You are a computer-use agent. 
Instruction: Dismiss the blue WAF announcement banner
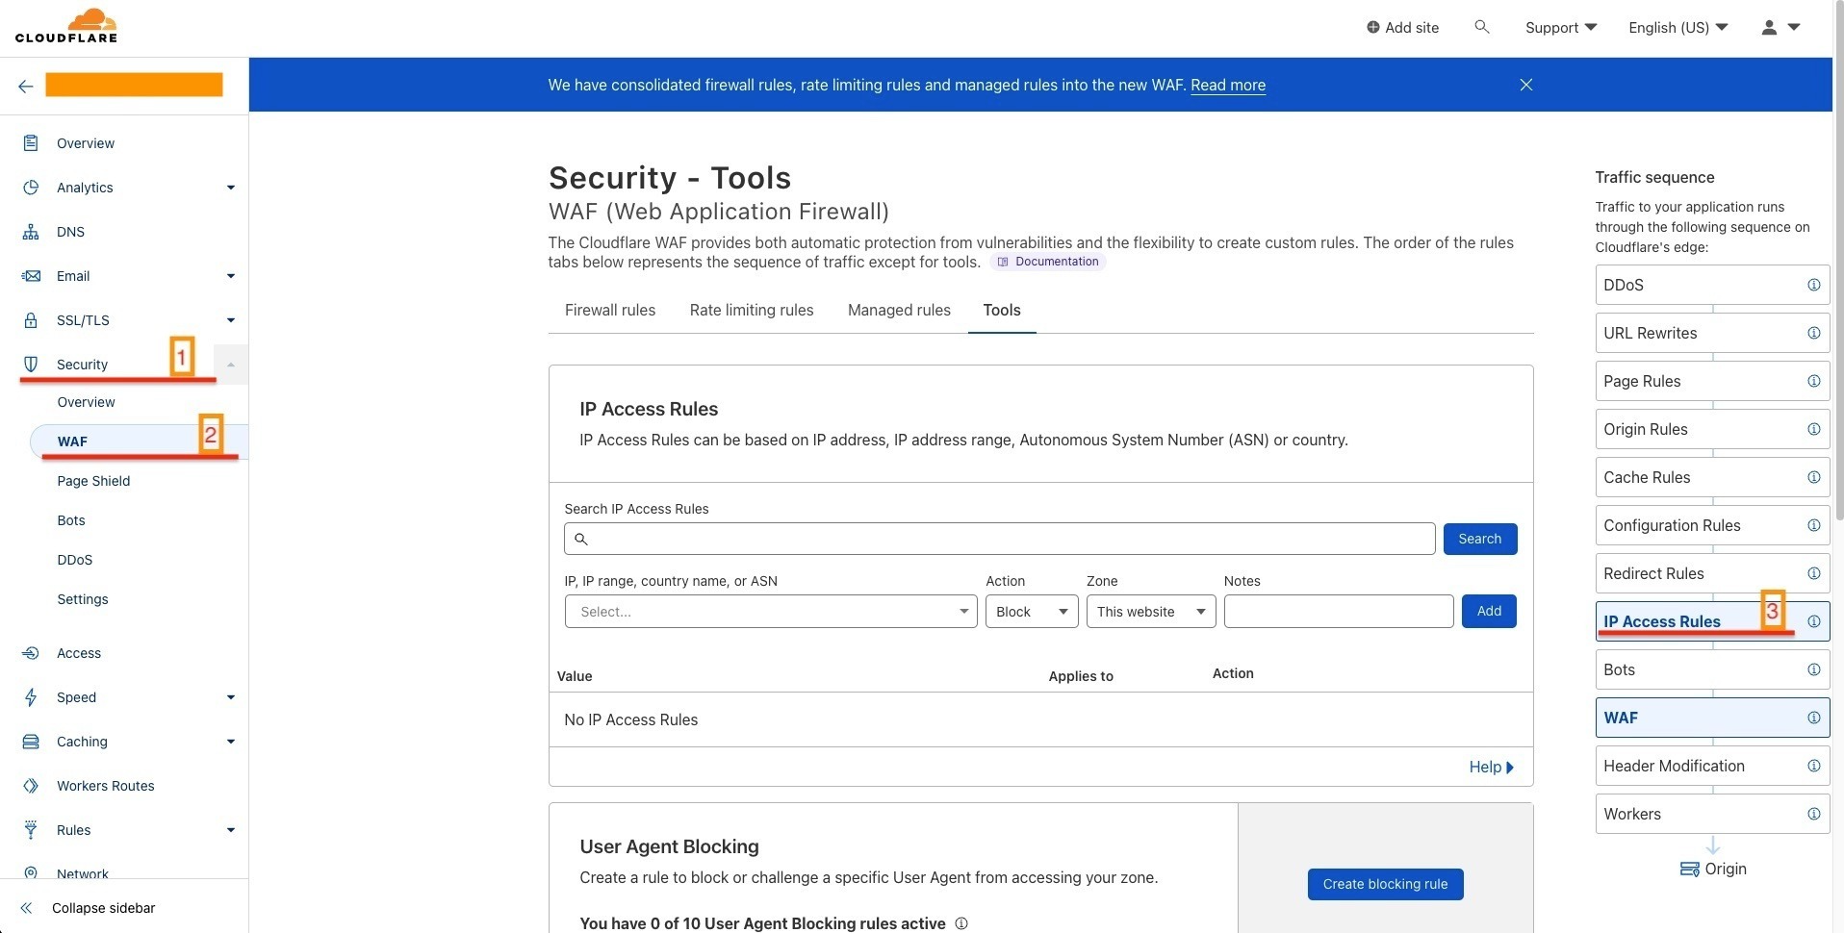tap(1526, 85)
